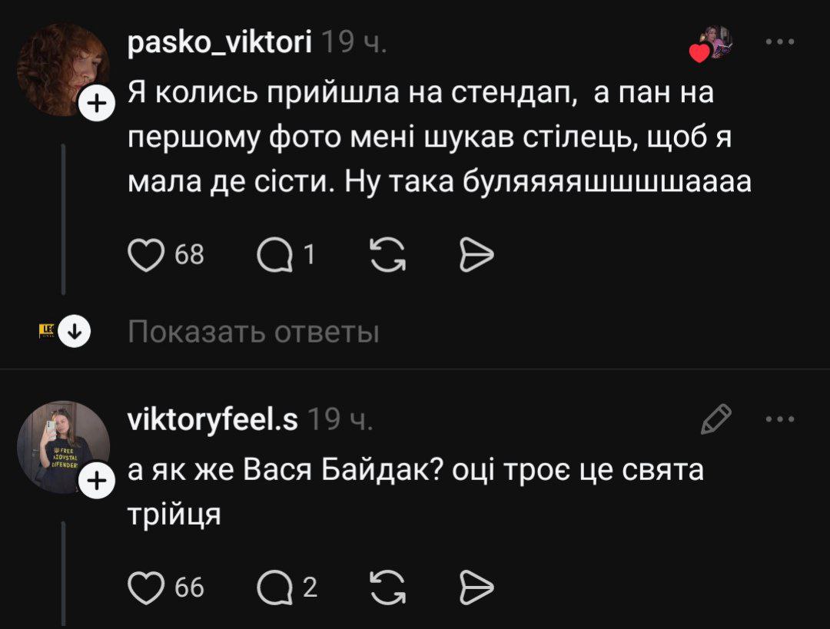Share pasko_viktori's comment via send icon

coord(476,255)
